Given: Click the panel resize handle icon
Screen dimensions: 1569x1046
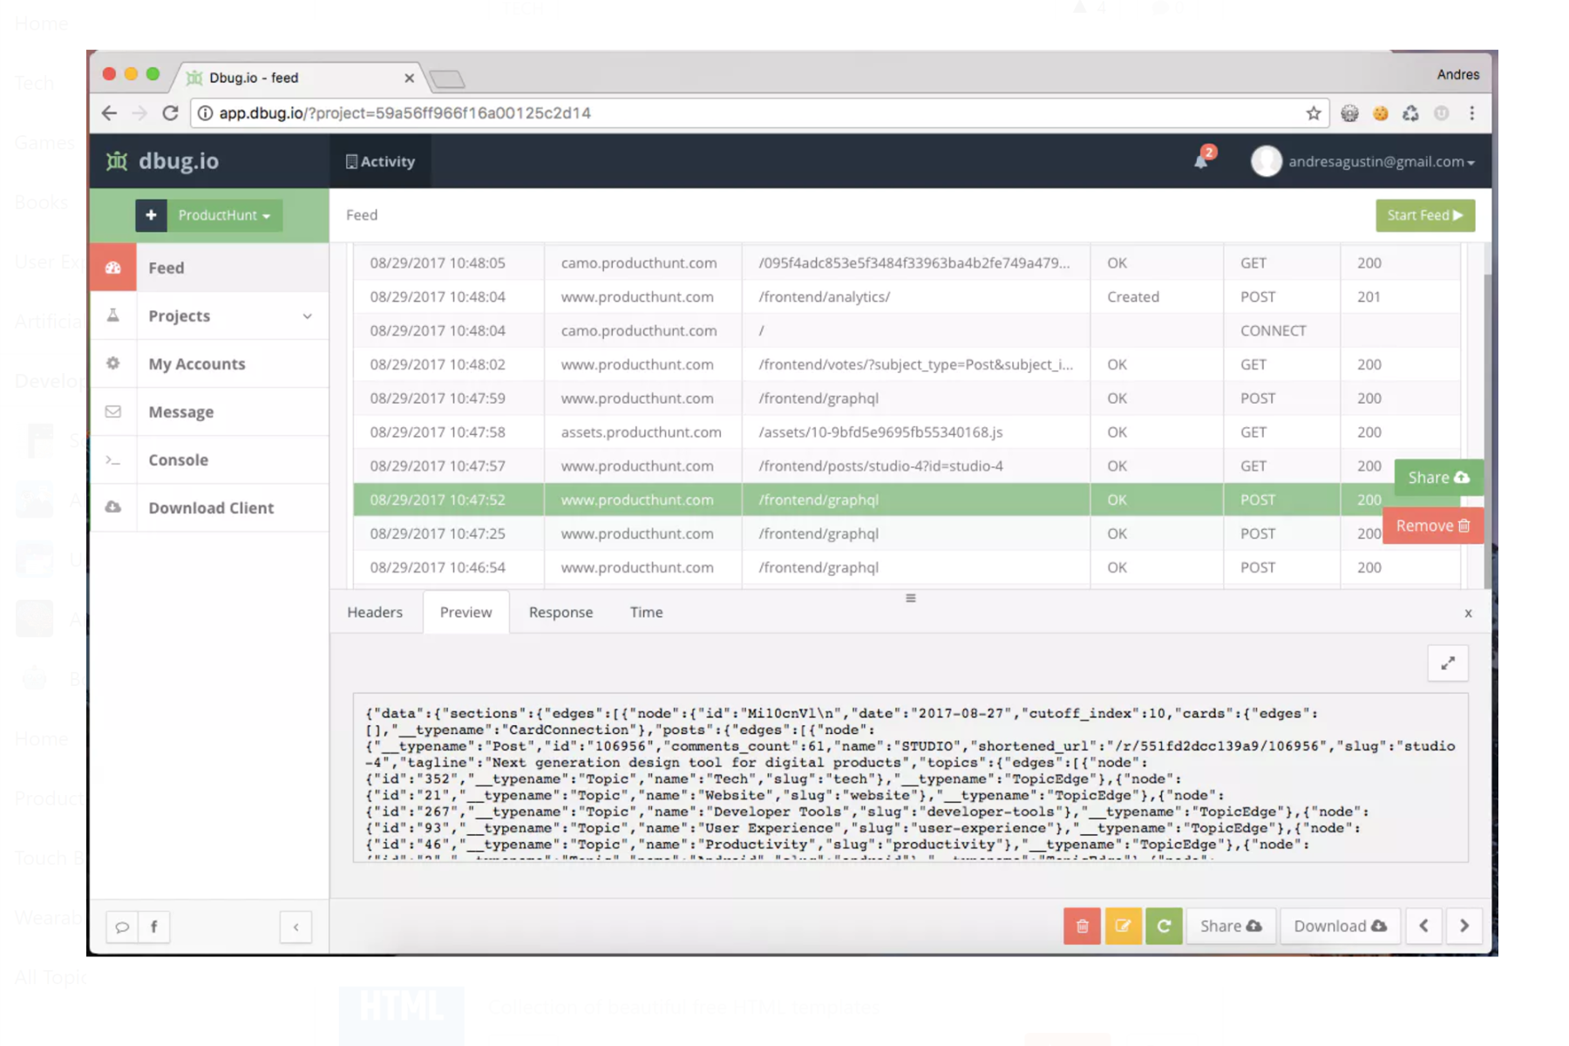Looking at the screenshot, I should click(x=910, y=598).
